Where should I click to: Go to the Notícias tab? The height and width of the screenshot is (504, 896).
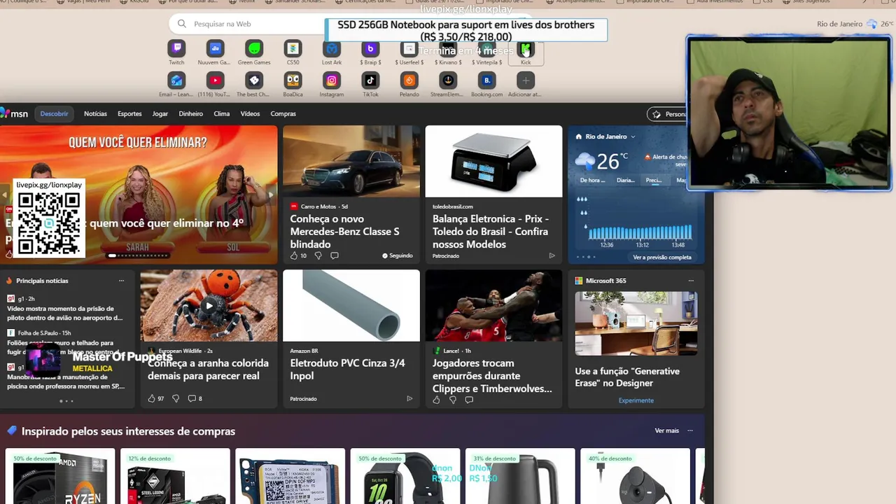[95, 113]
